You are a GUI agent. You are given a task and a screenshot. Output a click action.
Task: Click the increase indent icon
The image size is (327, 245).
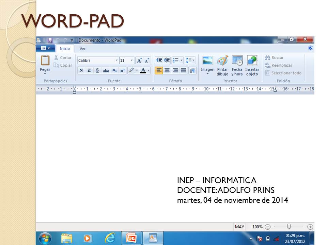167,61
